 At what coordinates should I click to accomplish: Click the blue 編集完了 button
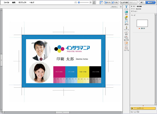click(151, 2)
